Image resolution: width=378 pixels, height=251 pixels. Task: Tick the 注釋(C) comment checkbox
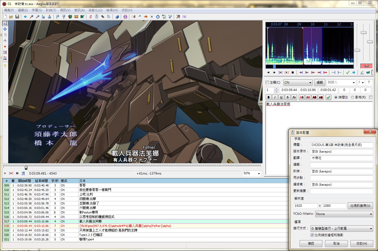click(267, 83)
